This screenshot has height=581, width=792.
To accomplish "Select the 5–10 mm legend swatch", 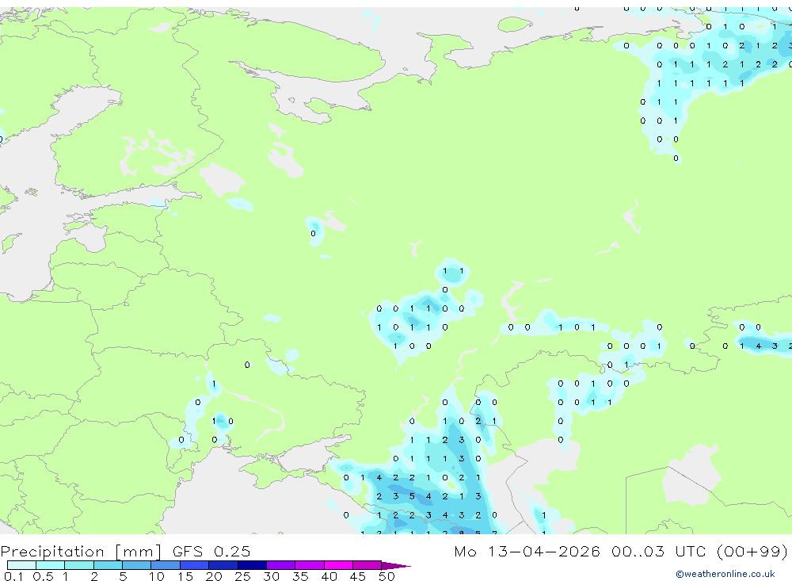I will [137, 565].
